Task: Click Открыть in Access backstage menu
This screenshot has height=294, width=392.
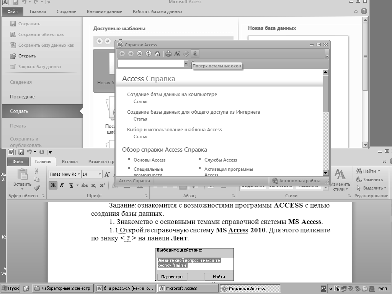Action: point(23,56)
